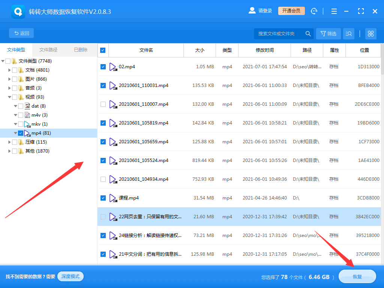
Task: Click the 音频 folder icon
Action: [x=21, y=88]
